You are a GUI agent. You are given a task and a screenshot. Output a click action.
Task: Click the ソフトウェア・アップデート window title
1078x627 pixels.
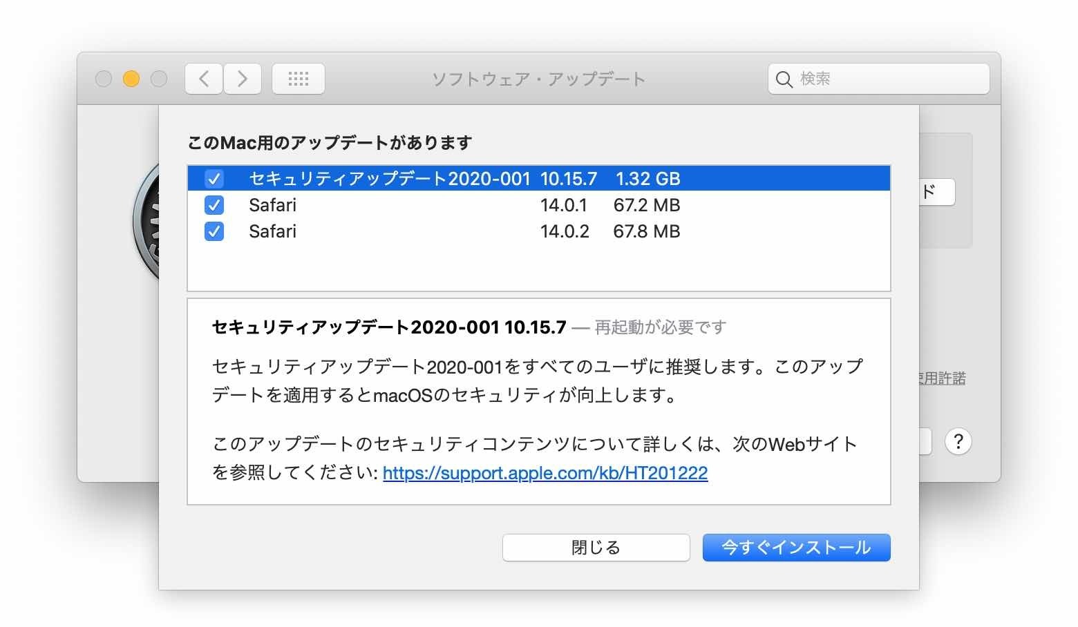coord(538,79)
